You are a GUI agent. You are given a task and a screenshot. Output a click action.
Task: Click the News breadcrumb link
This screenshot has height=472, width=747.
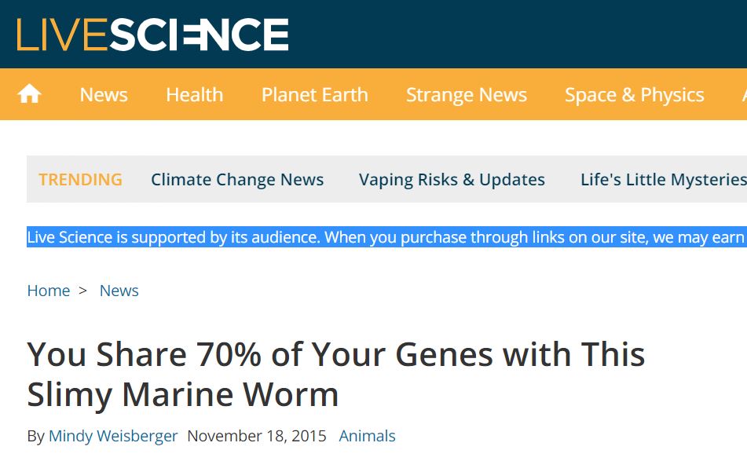[x=119, y=291]
